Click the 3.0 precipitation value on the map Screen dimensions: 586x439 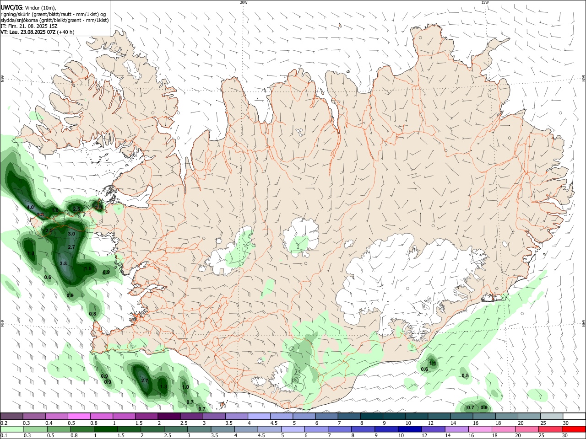[71, 234]
